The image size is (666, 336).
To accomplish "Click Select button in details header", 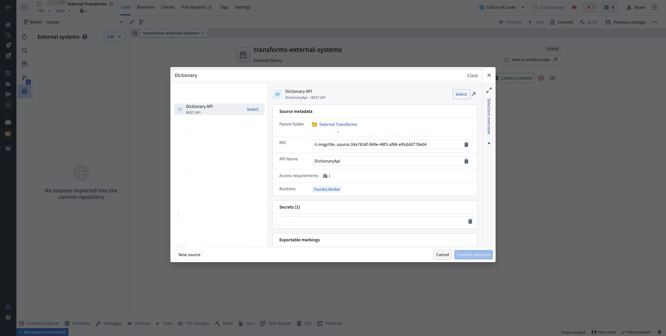I will (x=461, y=94).
